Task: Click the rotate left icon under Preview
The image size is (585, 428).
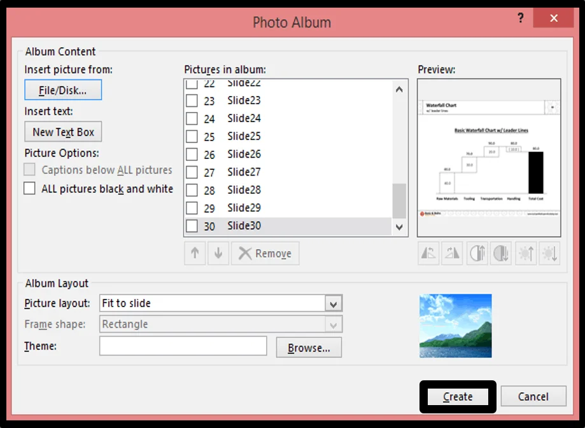Action: (428, 254)
